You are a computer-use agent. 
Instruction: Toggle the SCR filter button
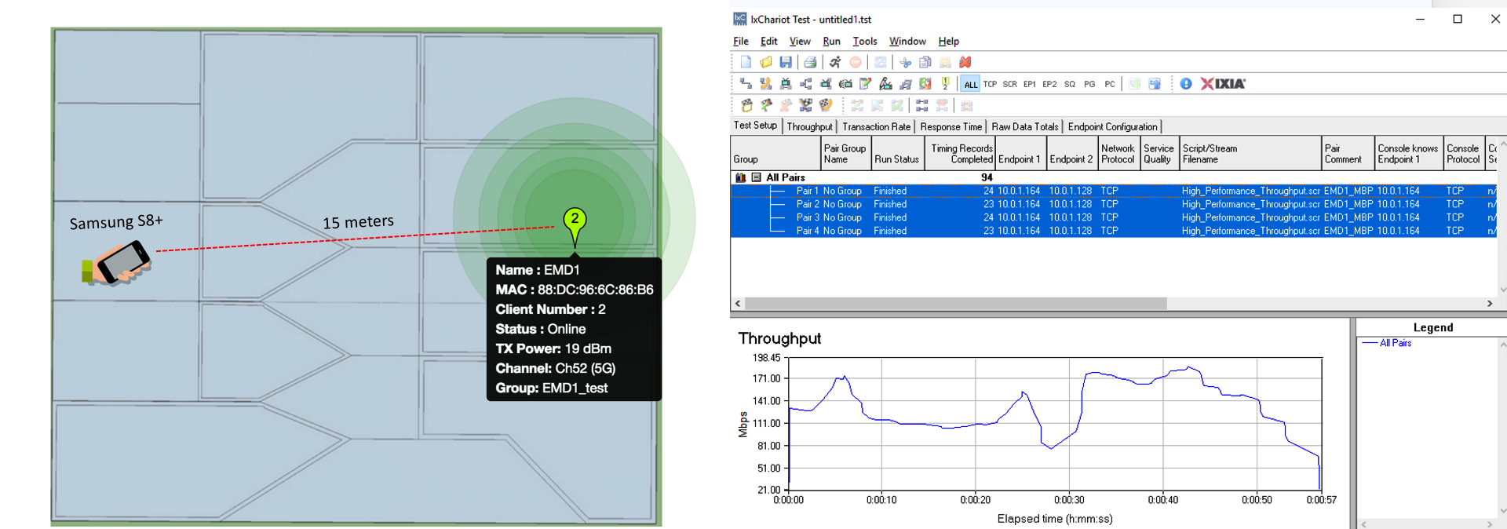click(1010, 84)
